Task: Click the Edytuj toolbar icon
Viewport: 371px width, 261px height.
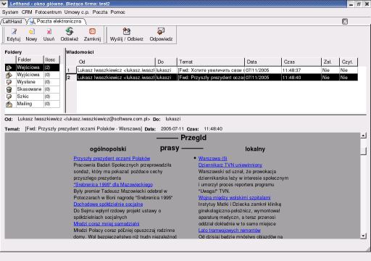Action: [14, 31]
